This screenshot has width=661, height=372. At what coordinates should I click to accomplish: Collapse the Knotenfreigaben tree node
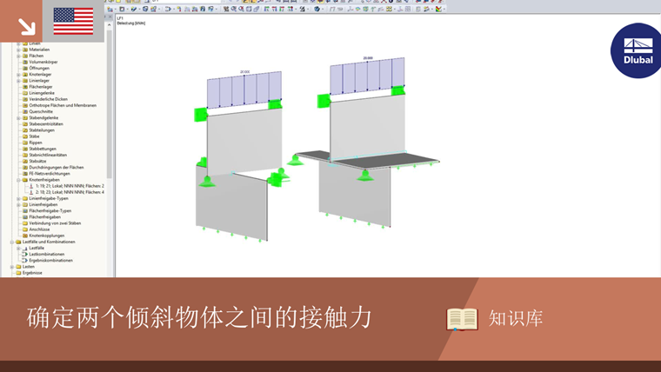point(18,180)
